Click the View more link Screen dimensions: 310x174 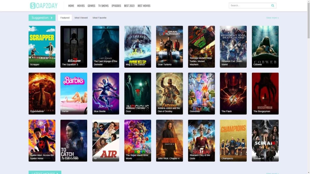point(272,18)
